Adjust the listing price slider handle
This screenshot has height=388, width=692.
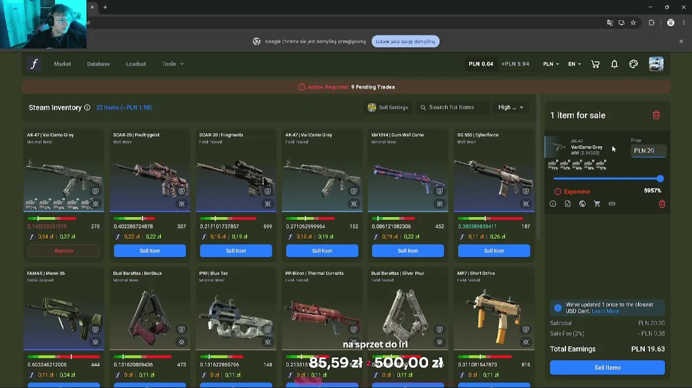click(x=660, y=178)
